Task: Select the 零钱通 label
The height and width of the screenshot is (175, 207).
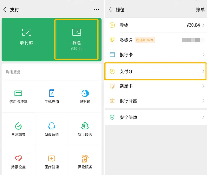Action: pyautogui.click(x=126, y=40)
